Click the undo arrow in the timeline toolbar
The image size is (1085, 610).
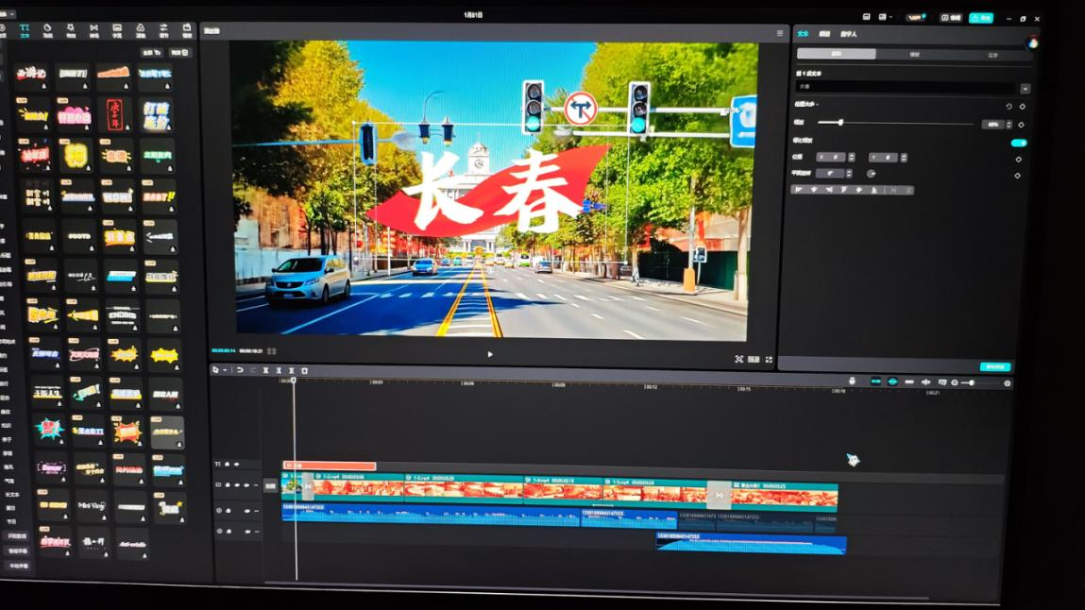[240, 370]
